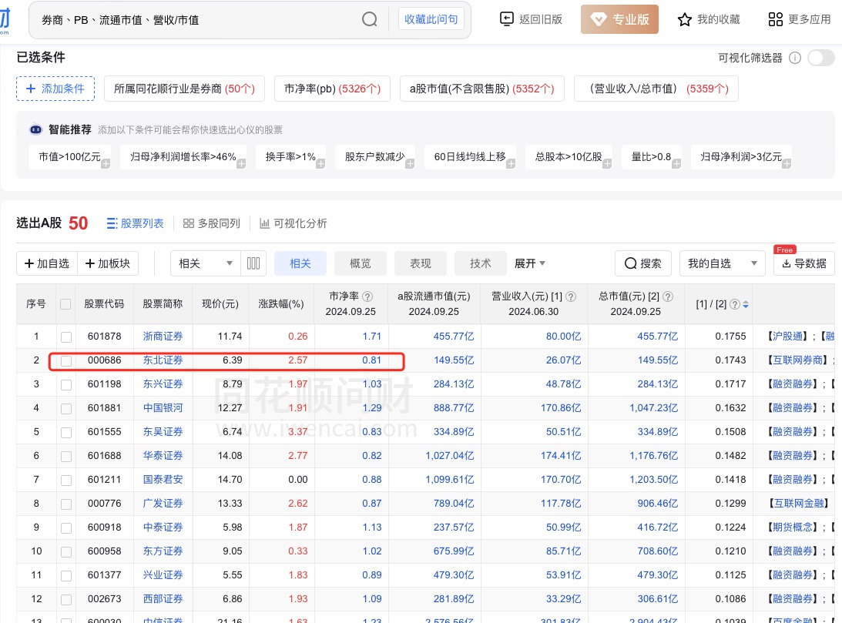The width and height of the screenshot is (842, 623).
Task: Open the 西部证券 stock link
Action: 163,599
